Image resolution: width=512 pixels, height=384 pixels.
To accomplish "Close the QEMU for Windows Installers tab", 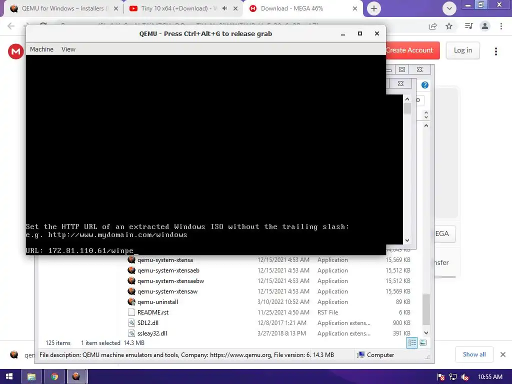I will tap(116, 9).
